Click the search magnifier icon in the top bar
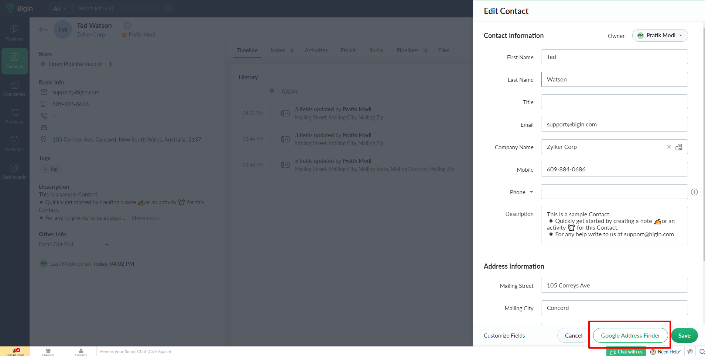 [x=168, y=8]
